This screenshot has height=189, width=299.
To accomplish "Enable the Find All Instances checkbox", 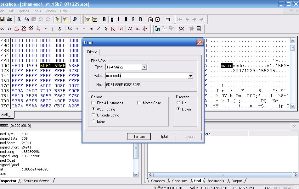I will click(93, 103).
